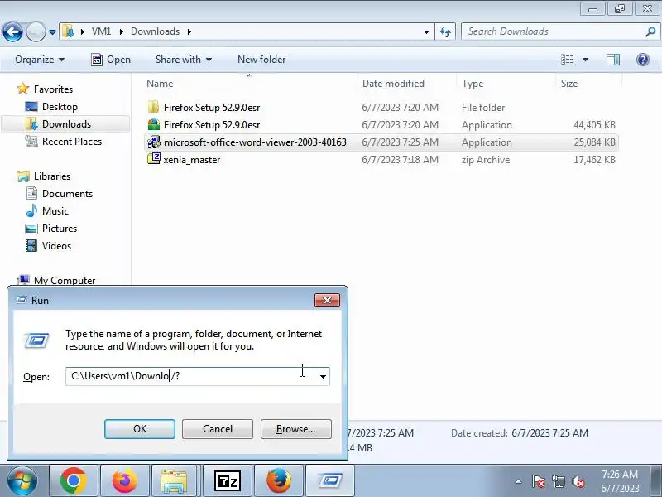Show hidden tray icons arrow
The width and height of the screenshot is (662, 497).
point(519,481)
